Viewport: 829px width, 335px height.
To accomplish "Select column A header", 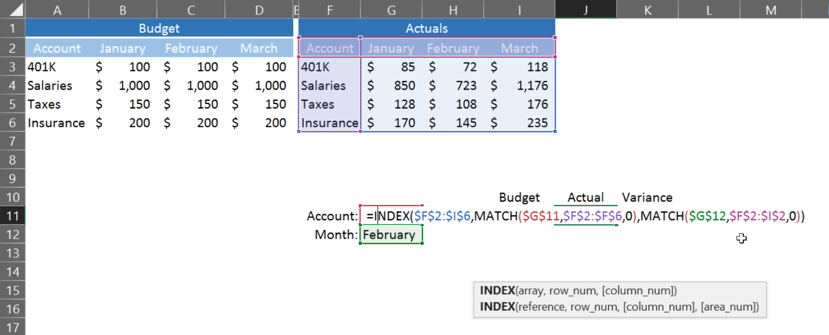I will tap(57, 10).
